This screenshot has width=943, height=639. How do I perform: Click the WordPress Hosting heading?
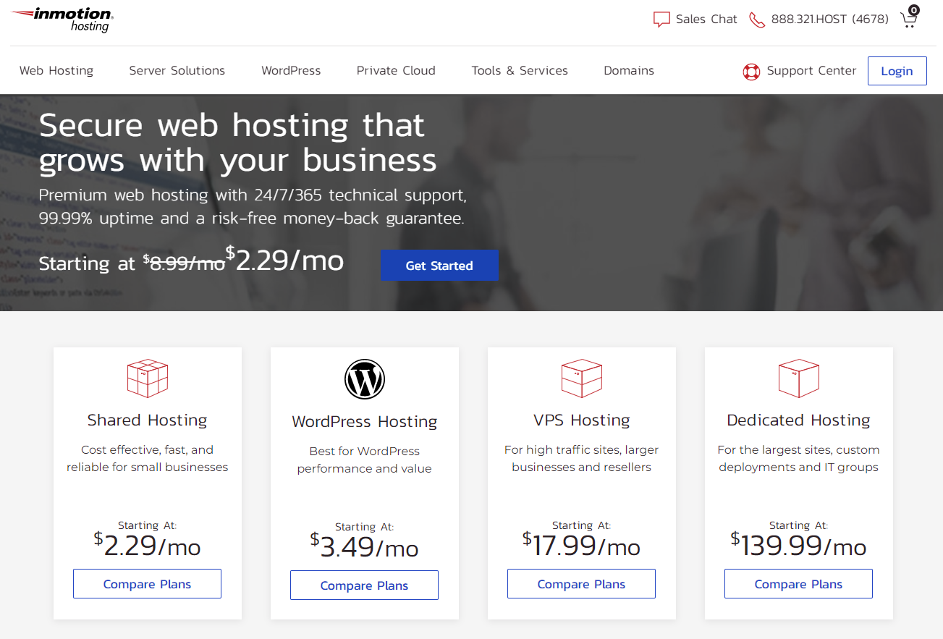365,422
